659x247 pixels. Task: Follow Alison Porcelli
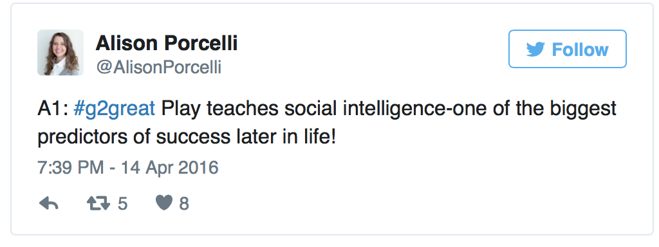568,49
